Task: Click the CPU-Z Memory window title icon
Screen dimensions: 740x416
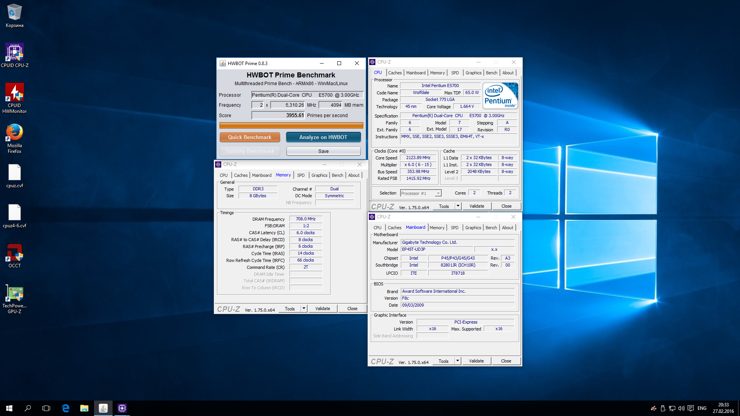Action: click(x=219, y=164)
